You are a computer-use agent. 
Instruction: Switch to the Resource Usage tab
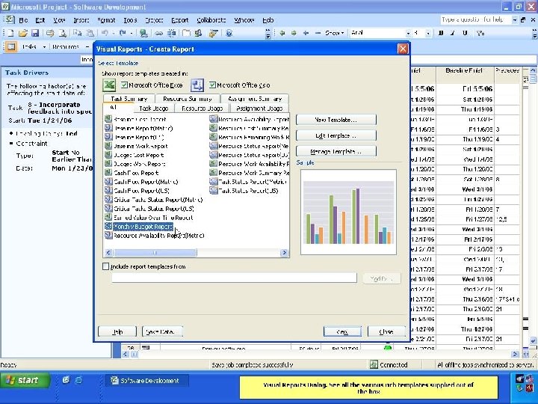click(202, 108)
